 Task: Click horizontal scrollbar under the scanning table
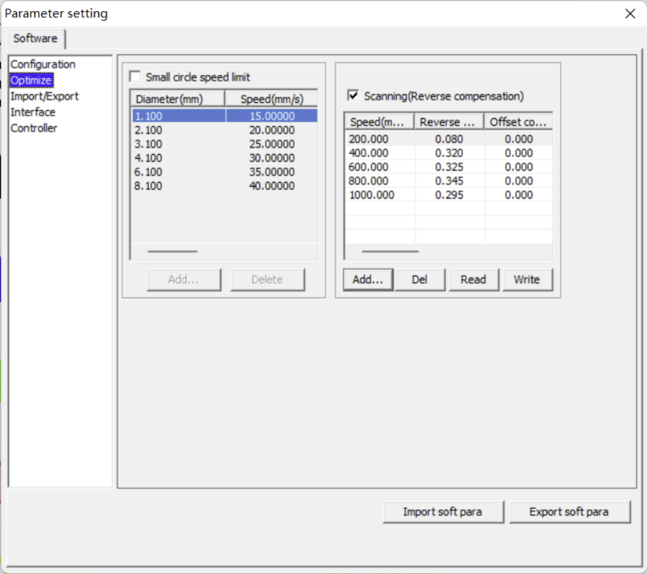click(390, 251)
